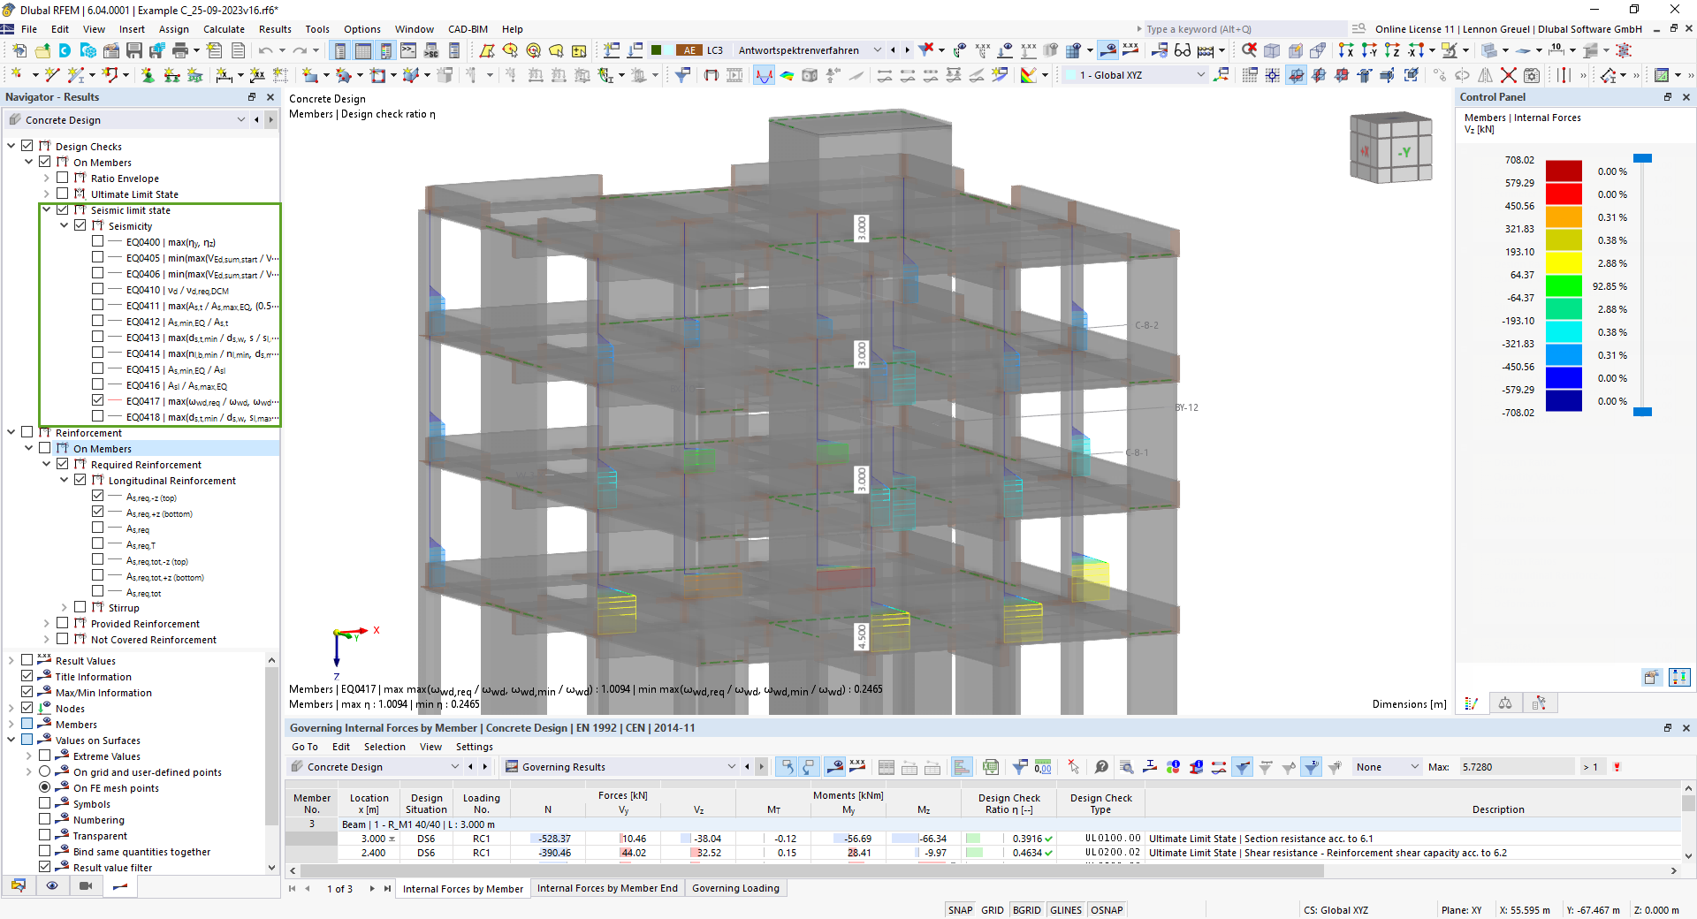Open the Concrete Design navigator dropdown
This screenshot has height=919, width=1697.
point(241,119)
